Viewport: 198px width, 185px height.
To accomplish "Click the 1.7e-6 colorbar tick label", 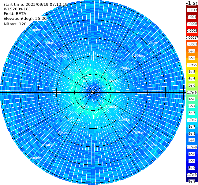I will click(192, 92).
